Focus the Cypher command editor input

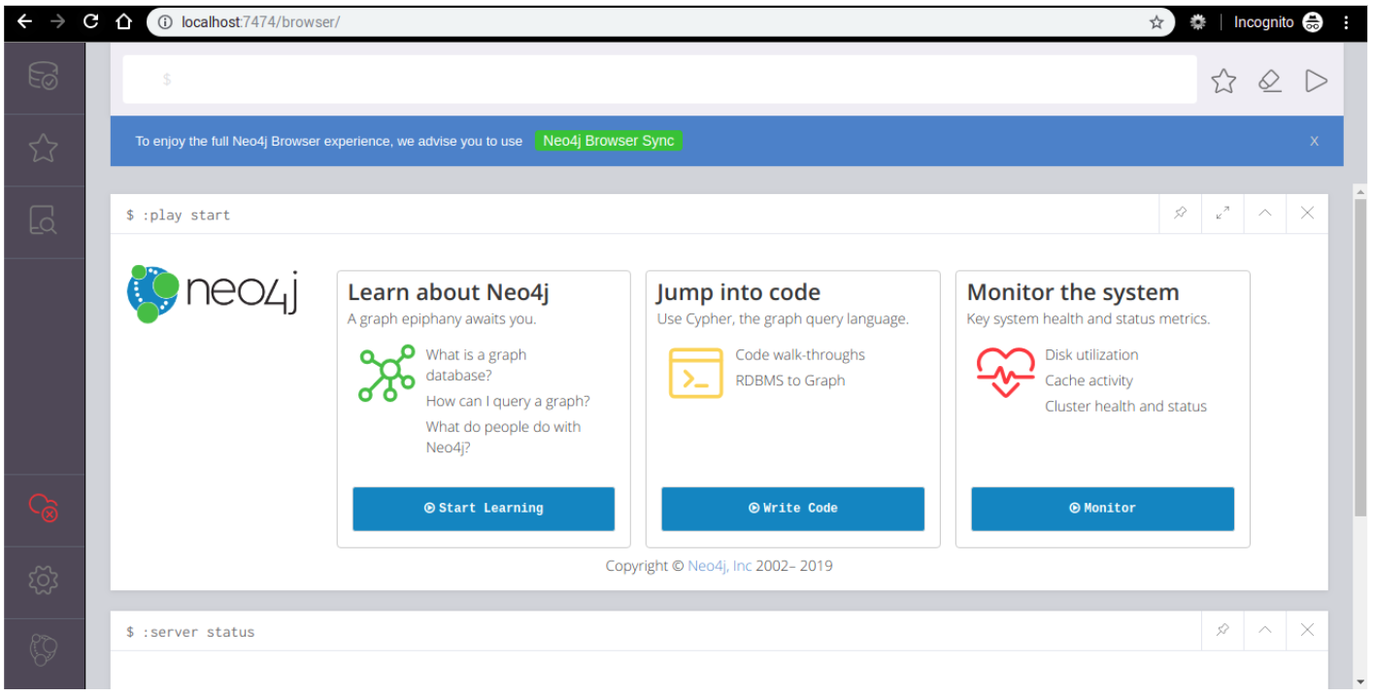pos(660,80)
